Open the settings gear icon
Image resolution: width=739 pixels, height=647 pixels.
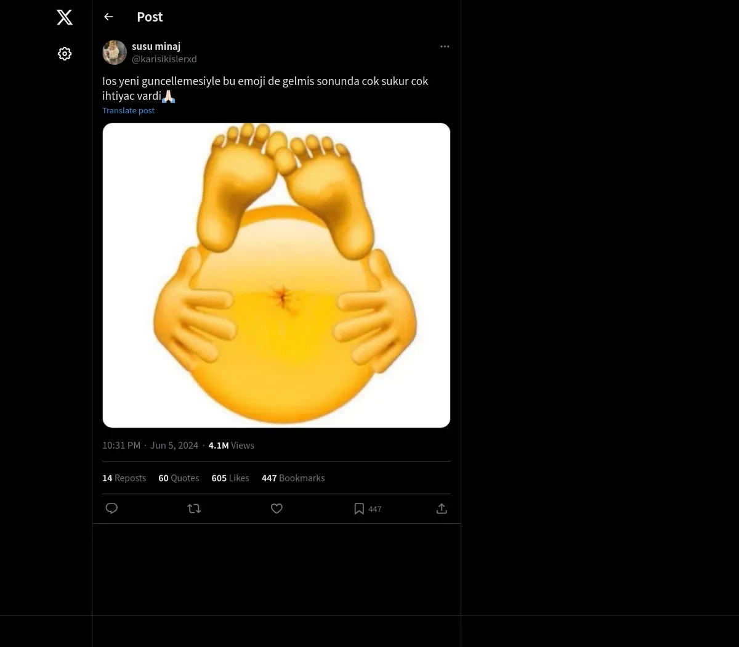click(65, 54)
